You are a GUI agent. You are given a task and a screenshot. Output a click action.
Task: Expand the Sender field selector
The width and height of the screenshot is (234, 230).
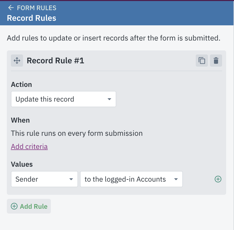click(44, 179)
